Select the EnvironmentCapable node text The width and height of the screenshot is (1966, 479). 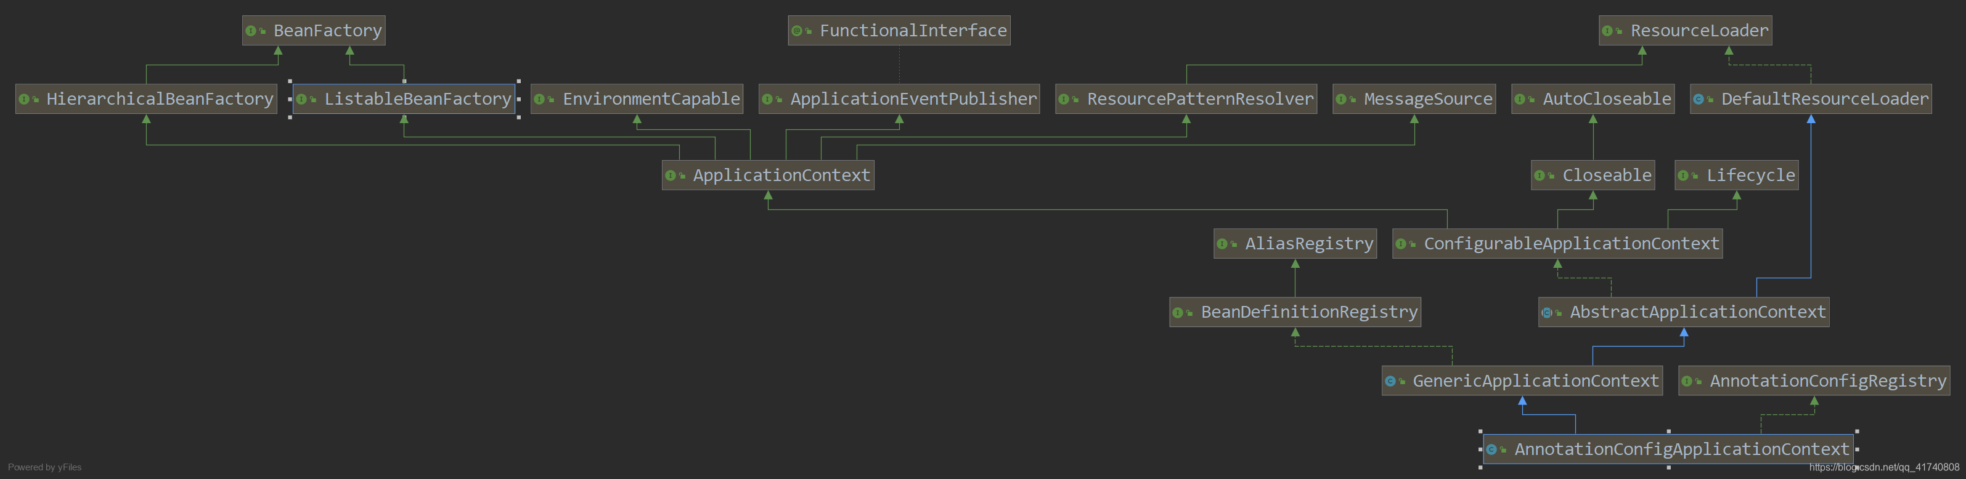coord(651,99)
